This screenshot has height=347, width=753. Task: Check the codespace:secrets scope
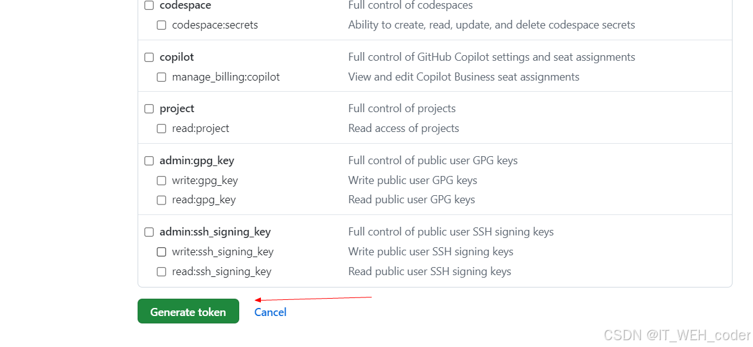coord(161,25)
